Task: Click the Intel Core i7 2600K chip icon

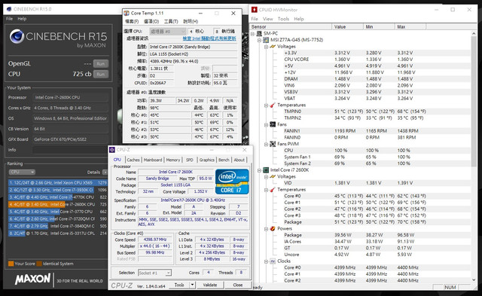Action: pos(266,170)
